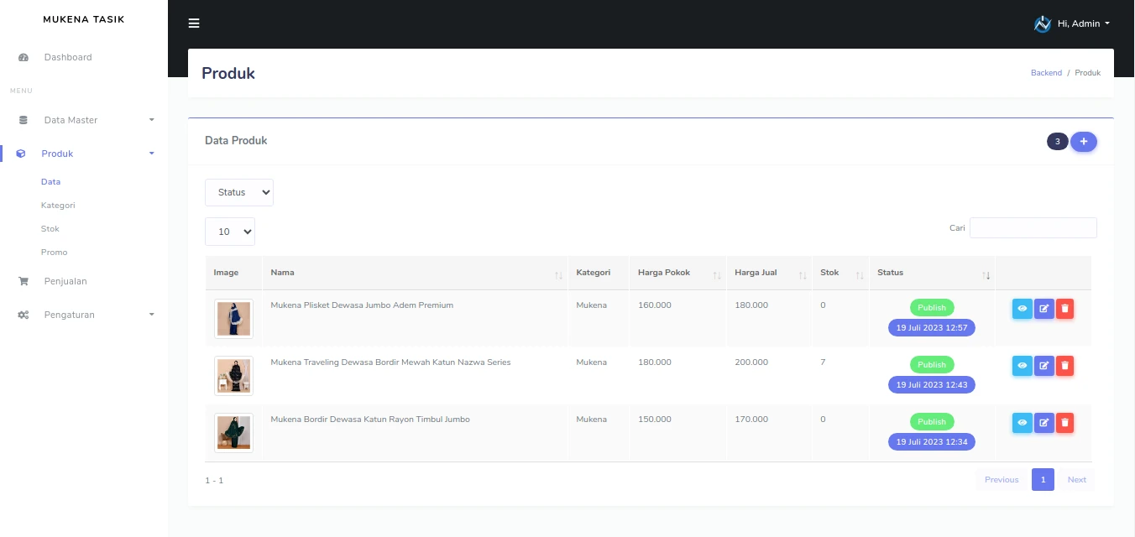
Task: Delete the Mukena Plisket Dewasa Jumbo product
Action: [x=1064, y=308]
